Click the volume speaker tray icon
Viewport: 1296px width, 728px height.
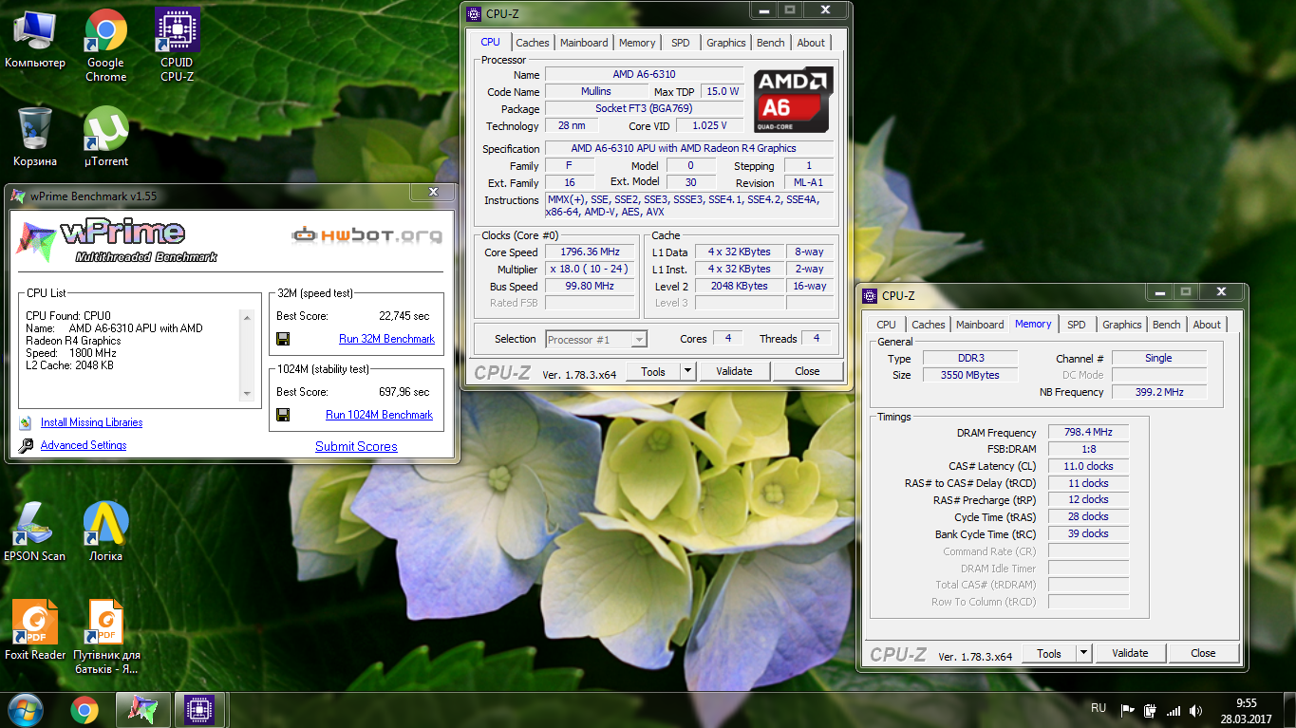1196,710
